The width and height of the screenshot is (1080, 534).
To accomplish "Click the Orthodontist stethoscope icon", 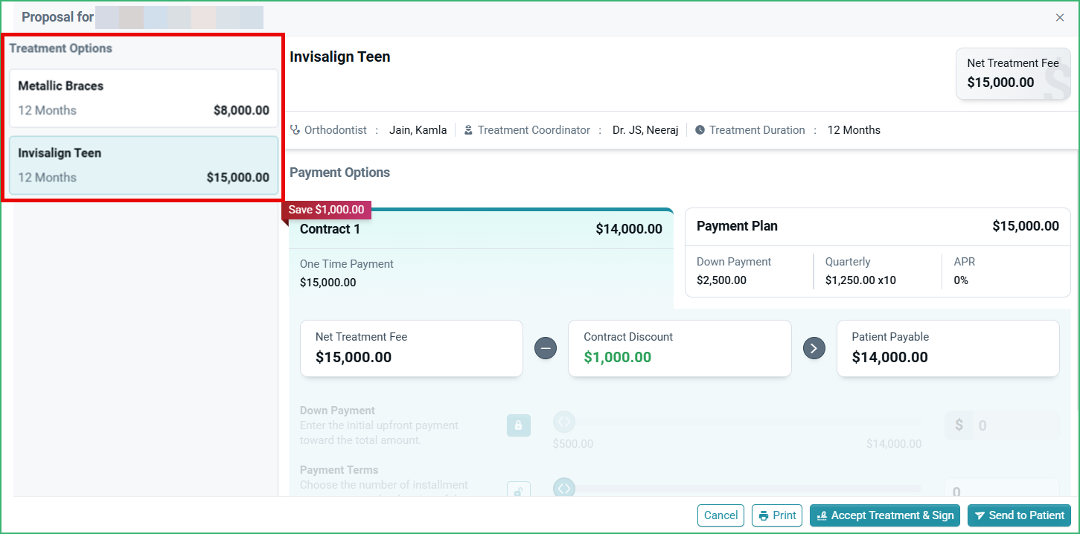I will pyautogui.click(x=295, y=130).
